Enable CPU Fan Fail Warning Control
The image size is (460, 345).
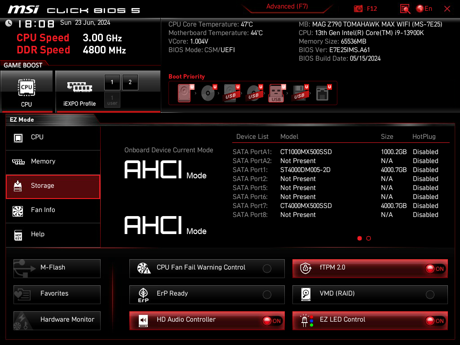(x=267, y=269)
